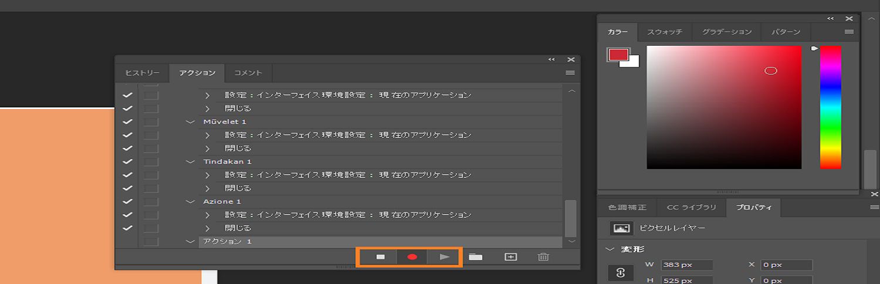Collapse the Művelet 1 action
This screenshot has width=880, height=284.
[x=189, y=121]
